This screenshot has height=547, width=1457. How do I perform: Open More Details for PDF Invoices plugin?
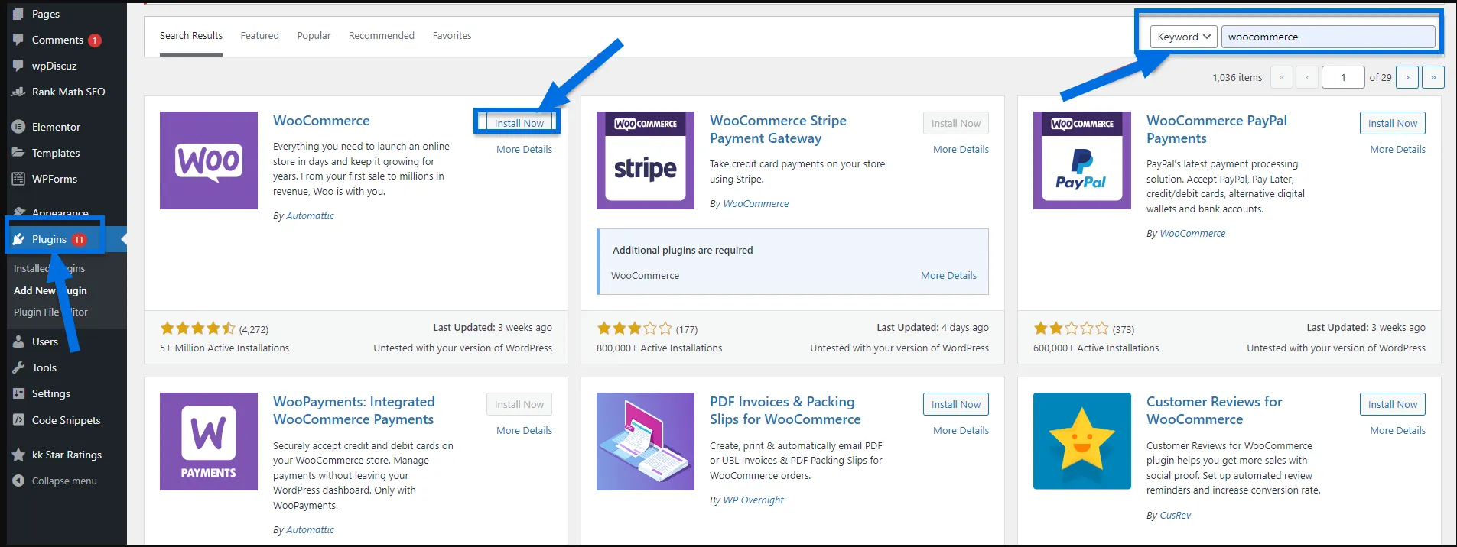(961, 431)
